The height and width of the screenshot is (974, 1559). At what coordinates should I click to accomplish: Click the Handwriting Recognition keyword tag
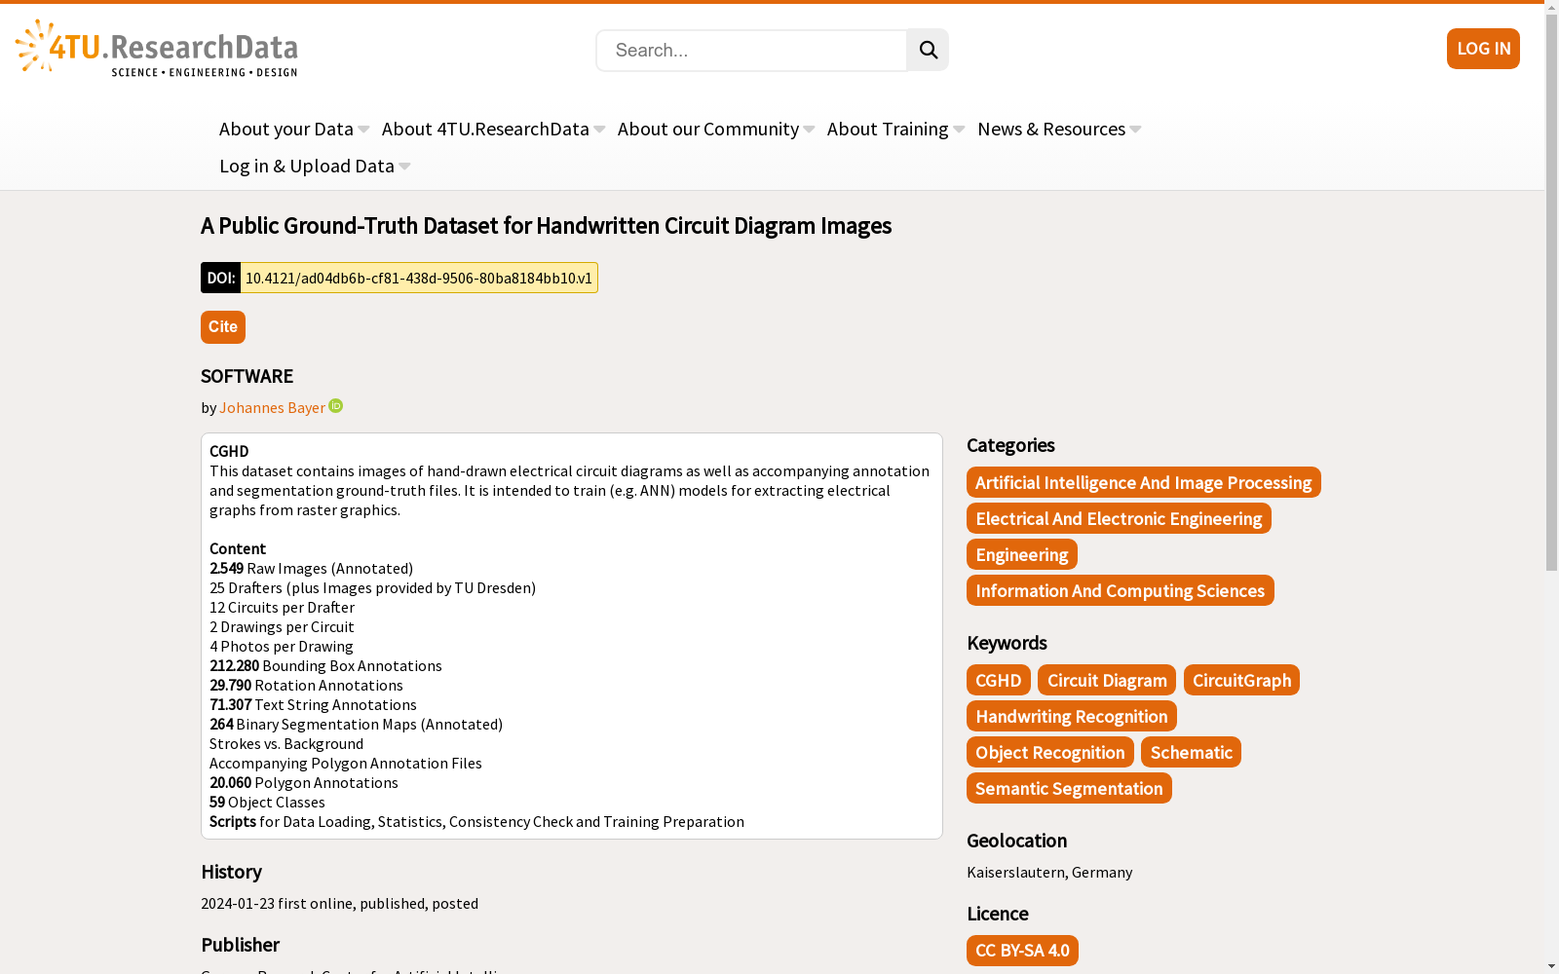(1072, 716)
